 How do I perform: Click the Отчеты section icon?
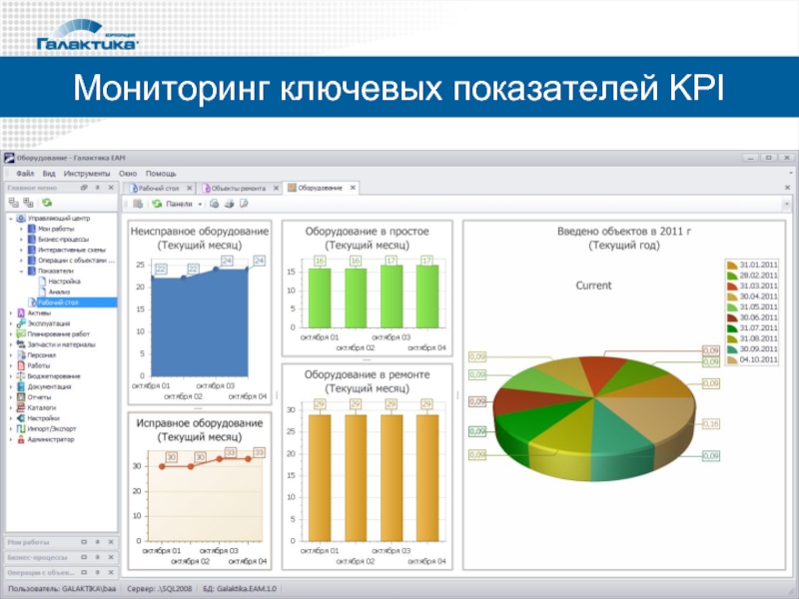[x=21, y=397]
